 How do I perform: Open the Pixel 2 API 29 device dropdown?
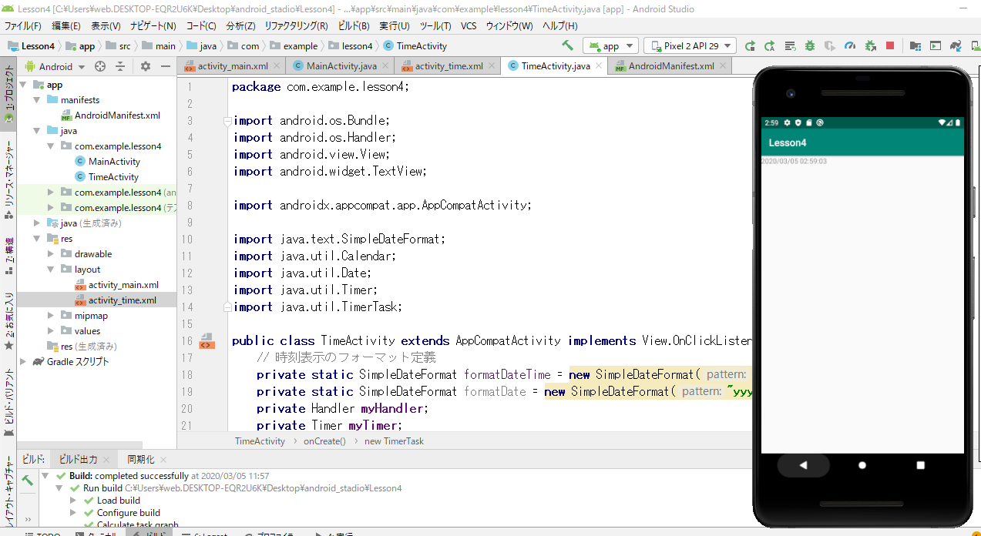click(690, 45)
